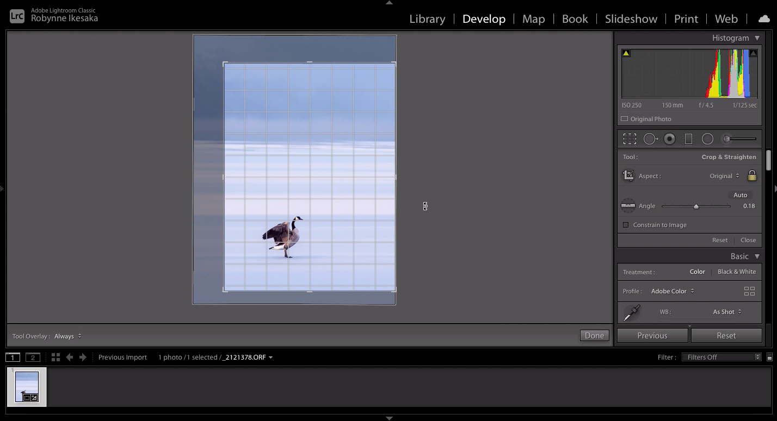Collapse the right panel group arrow
Screen dimensions: 777x421
[x=775, y=188]
